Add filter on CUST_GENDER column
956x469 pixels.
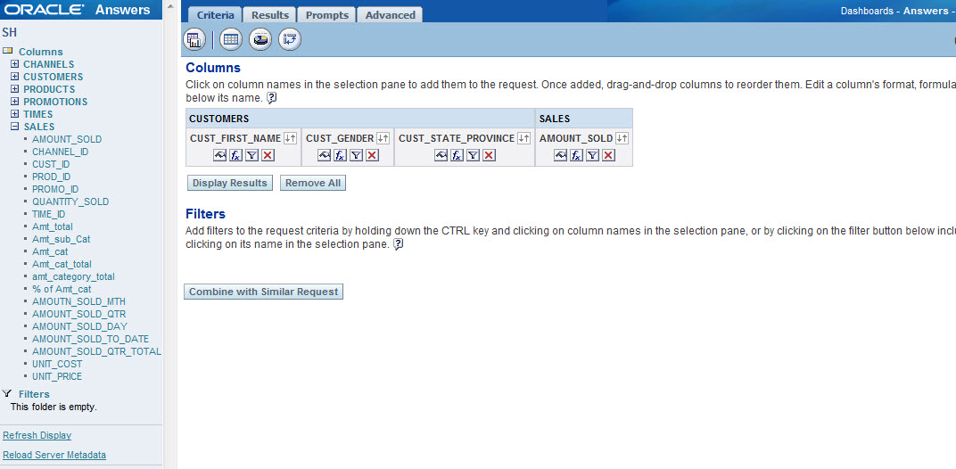356,155
